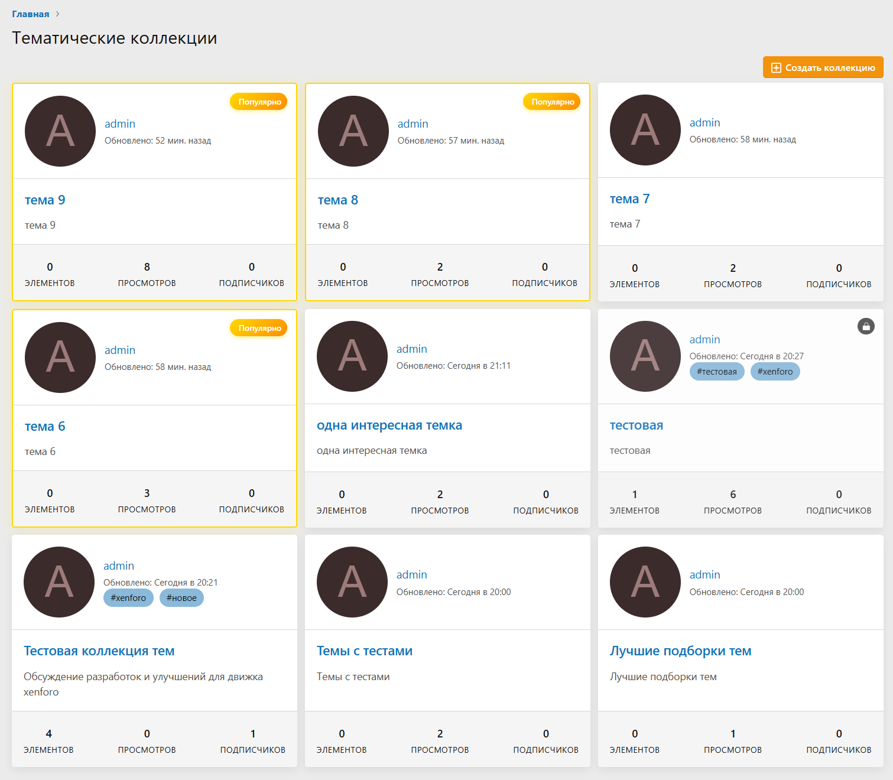Click #xenforo tag on тестовая card

coord(775,372)
